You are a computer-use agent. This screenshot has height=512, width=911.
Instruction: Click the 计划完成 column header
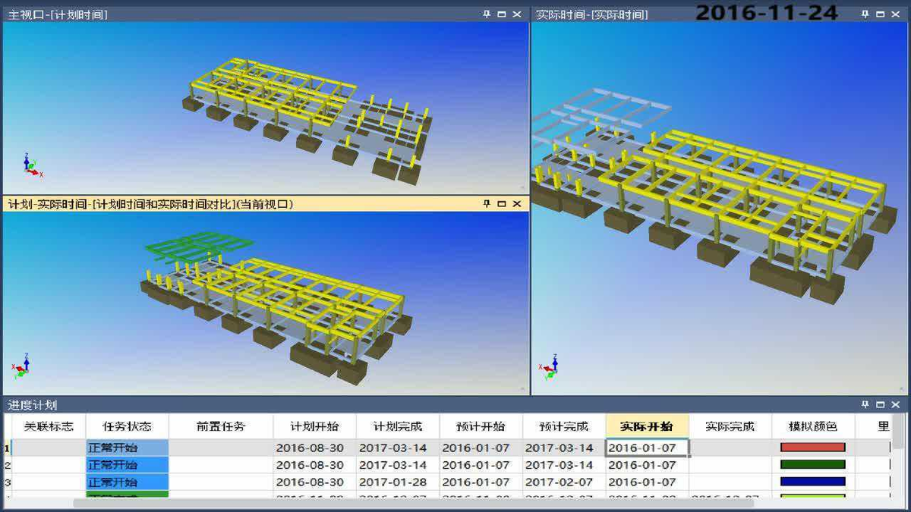[x=398, y=426]
